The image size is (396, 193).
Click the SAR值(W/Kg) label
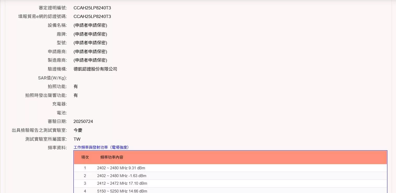52,78
